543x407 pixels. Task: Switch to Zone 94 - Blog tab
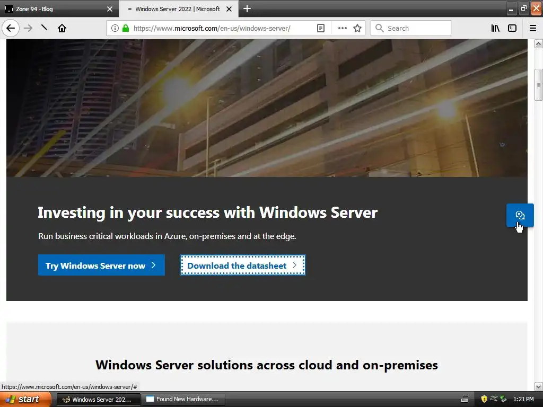point(59,9)
